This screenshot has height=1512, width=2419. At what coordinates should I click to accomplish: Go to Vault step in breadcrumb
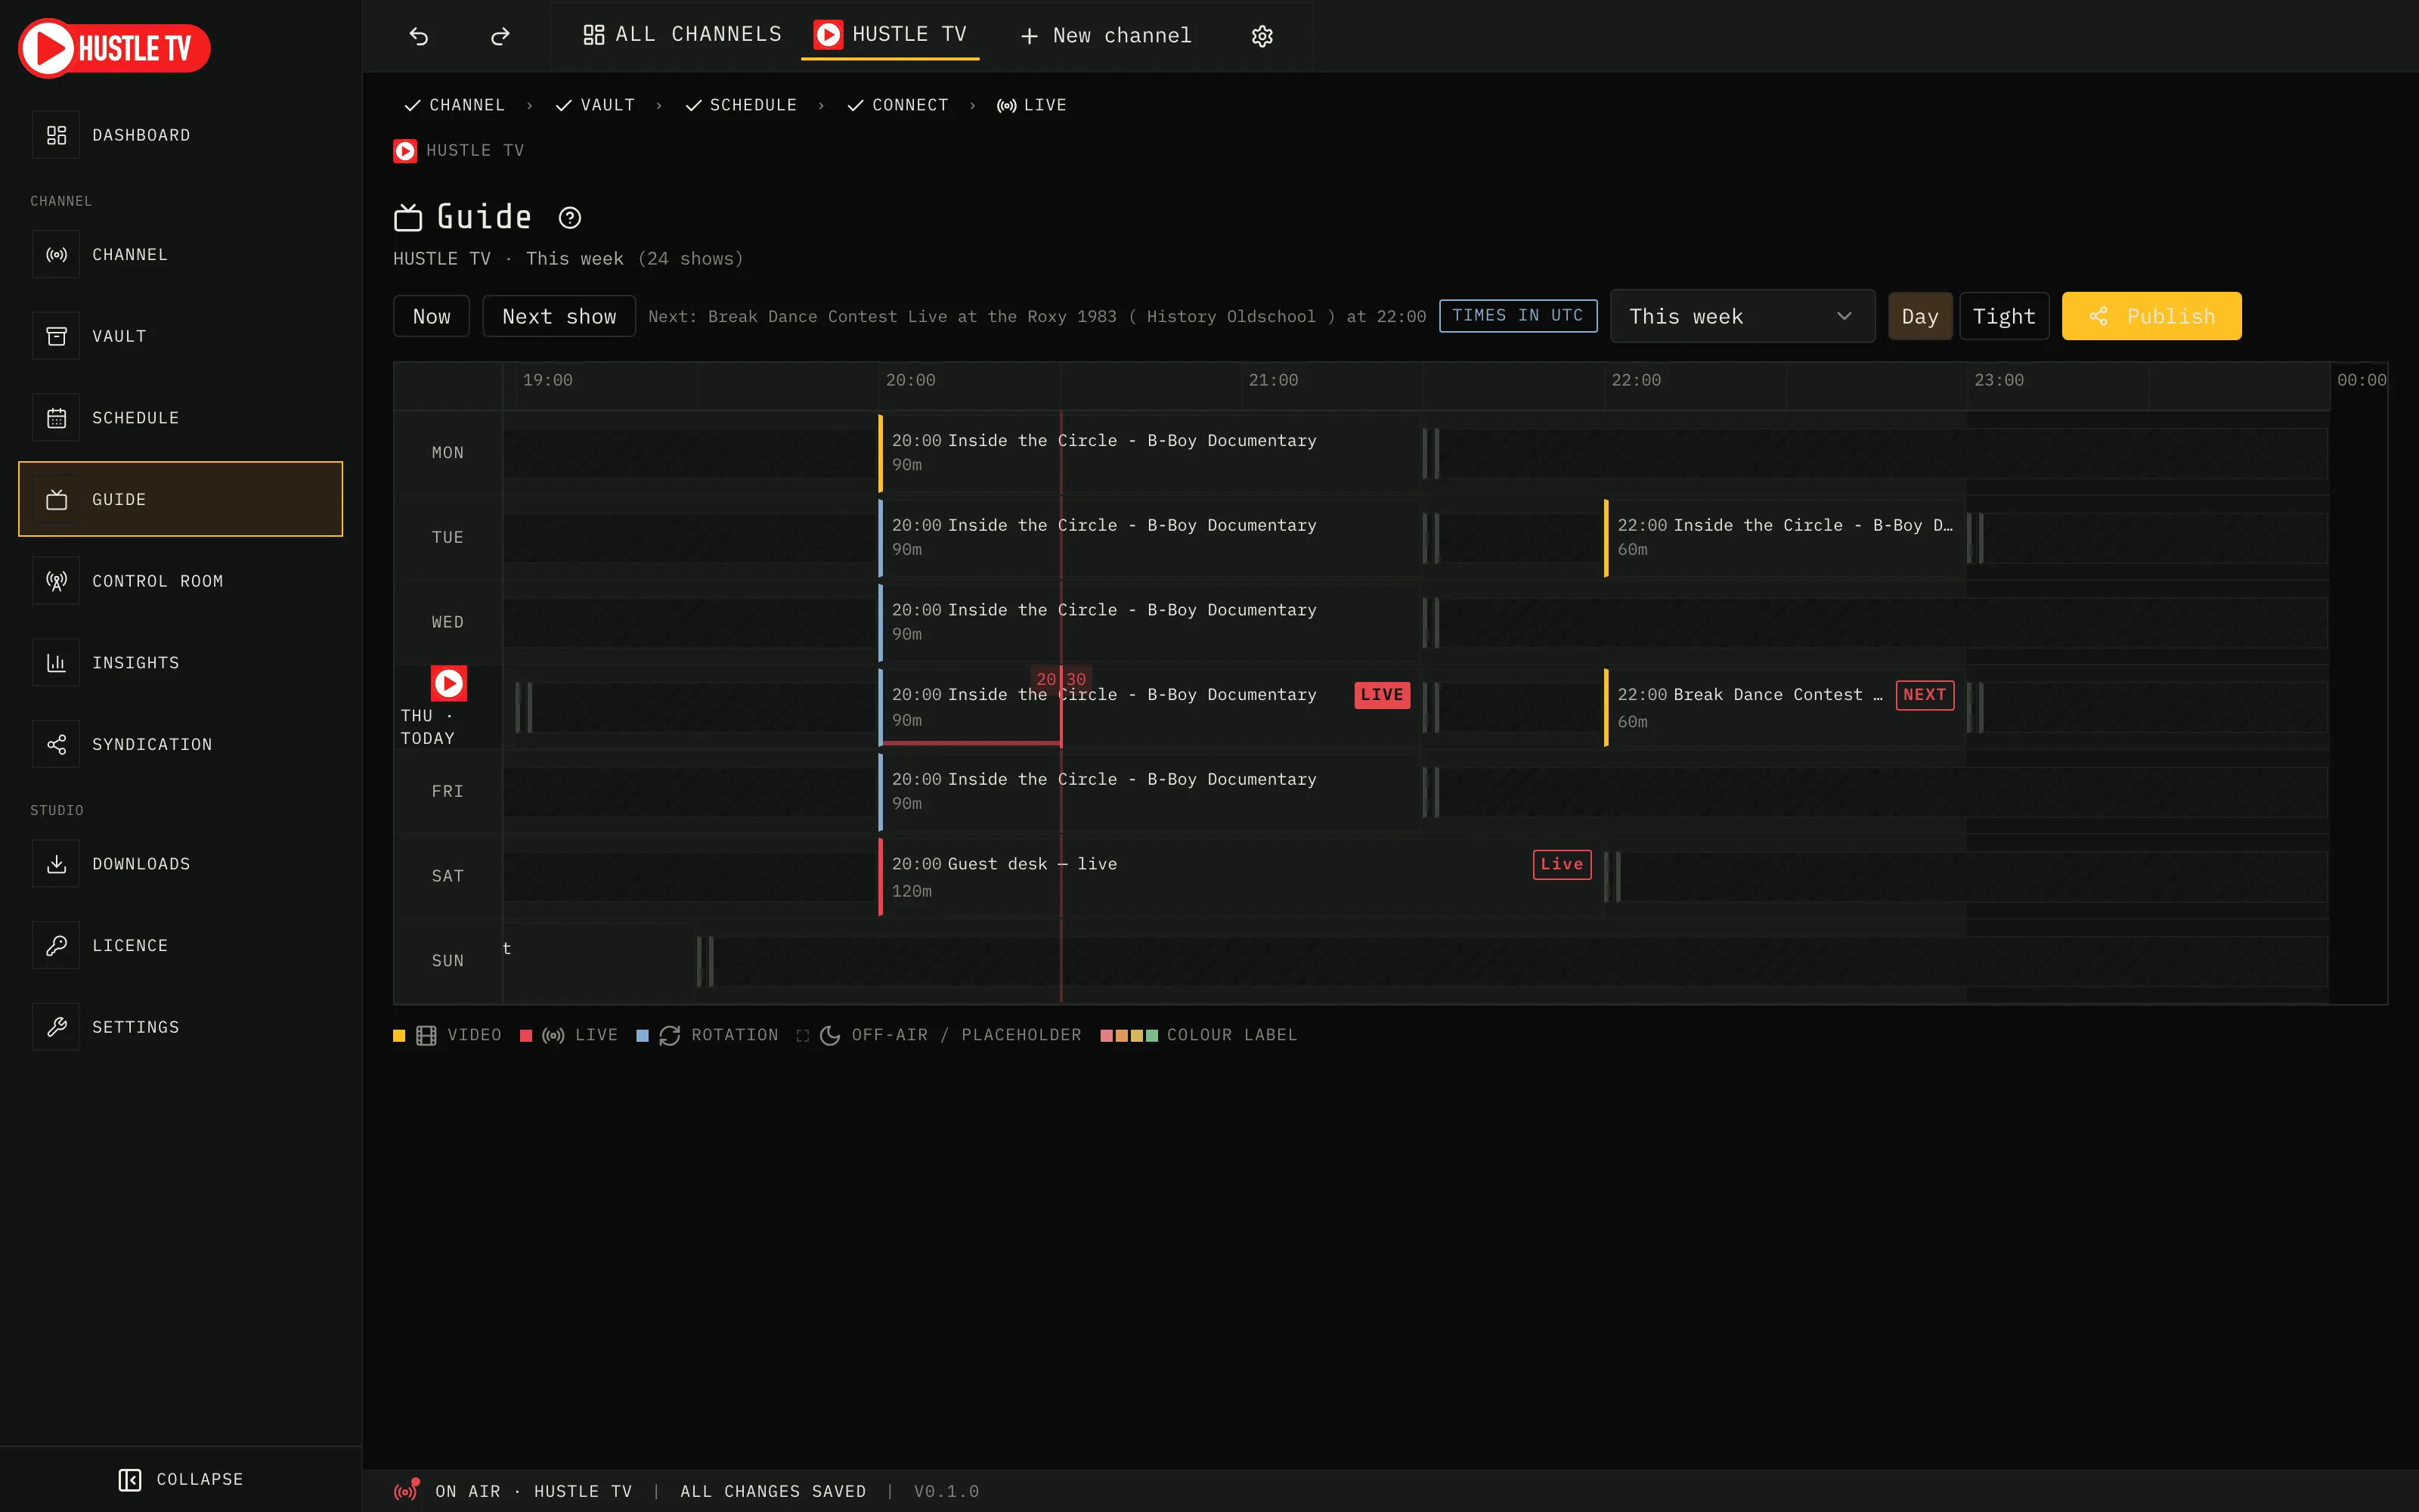(x=595, y=105)
